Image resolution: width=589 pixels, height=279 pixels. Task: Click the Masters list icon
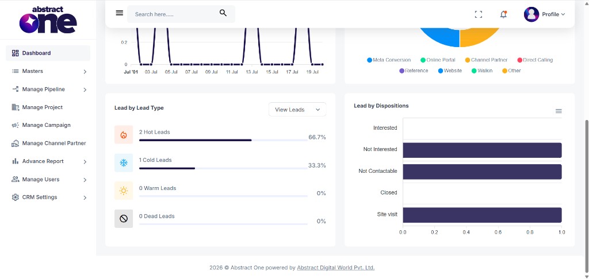(16, 71)
